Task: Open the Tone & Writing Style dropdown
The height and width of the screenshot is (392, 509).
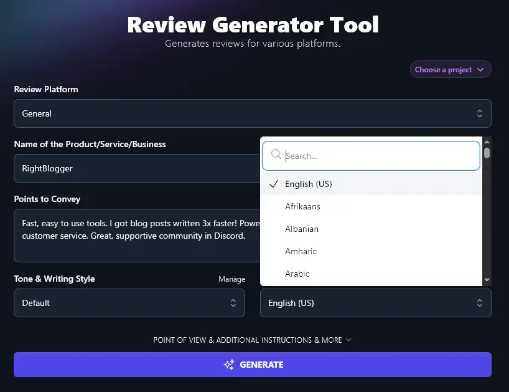Action: (x=129, y=303)
